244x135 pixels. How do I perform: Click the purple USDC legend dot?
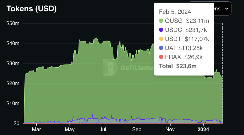[161, 30]
